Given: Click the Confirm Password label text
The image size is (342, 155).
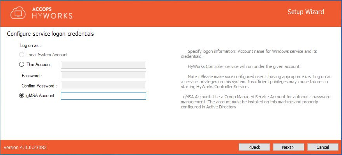Looking at the screenshot, I should (39, 86).
